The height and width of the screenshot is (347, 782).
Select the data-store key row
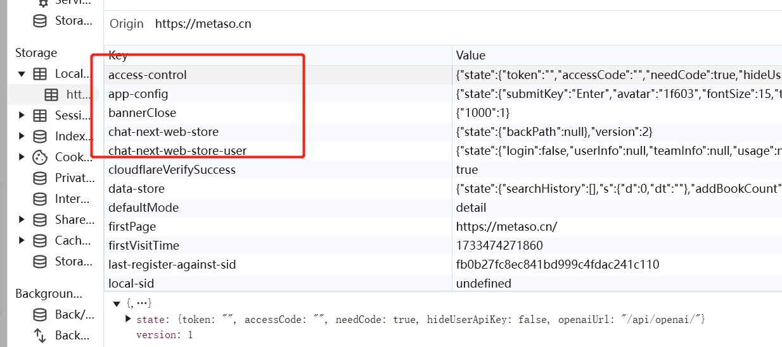(442, 188)
